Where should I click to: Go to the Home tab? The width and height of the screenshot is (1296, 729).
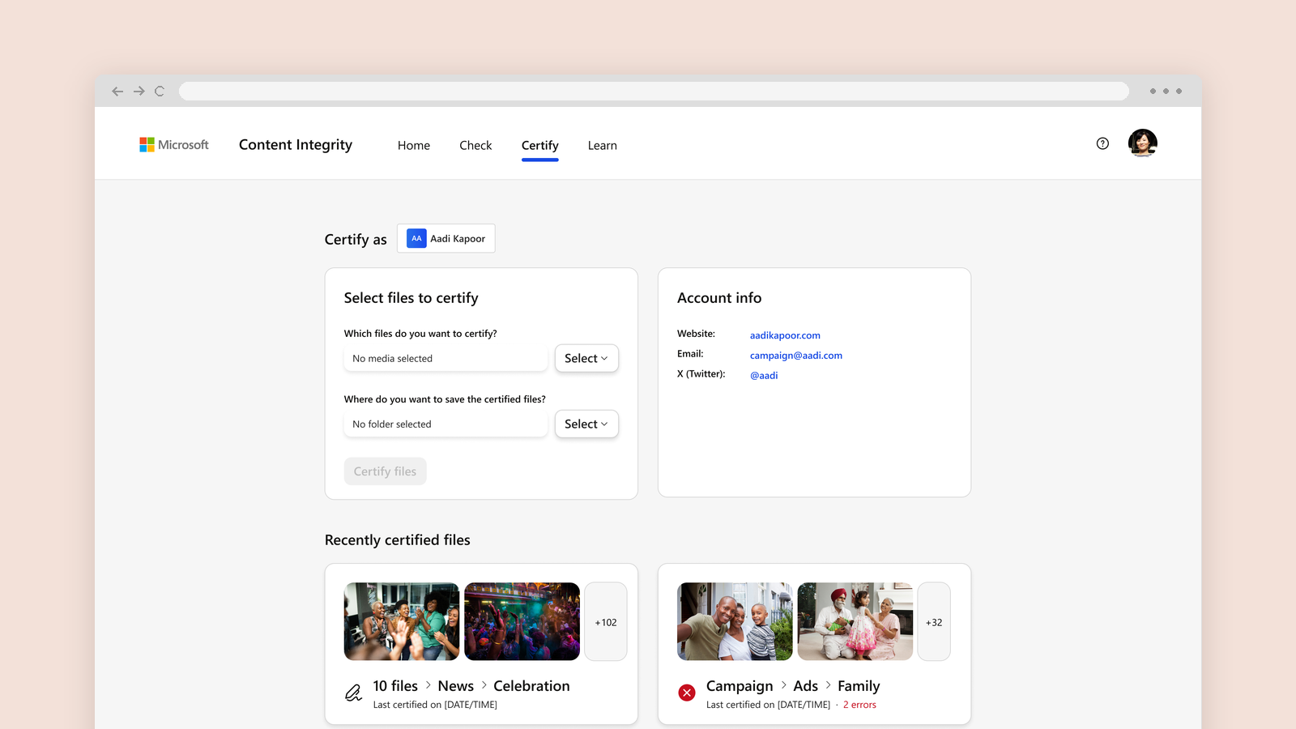click(x=414, y=146)
